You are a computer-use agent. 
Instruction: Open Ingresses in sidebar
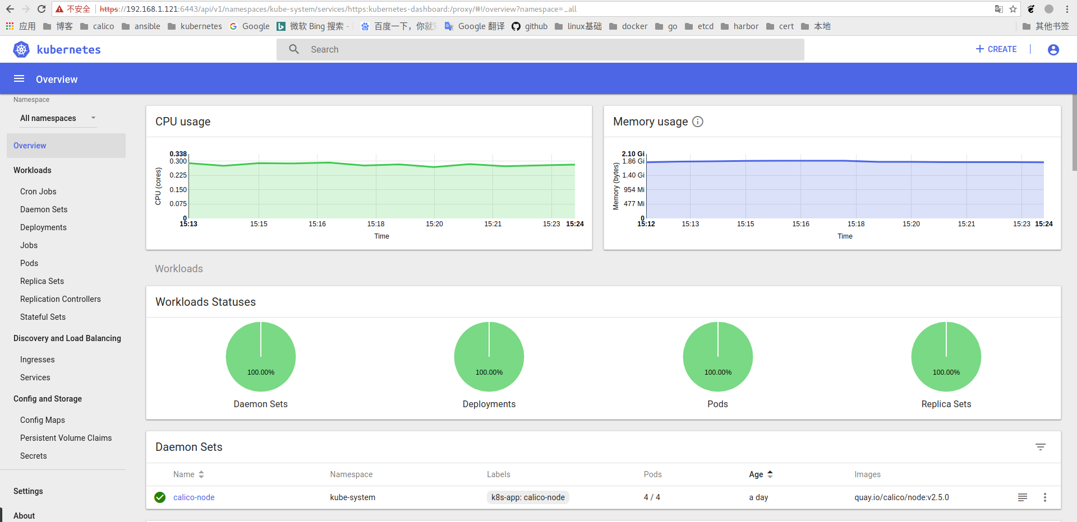38,360
